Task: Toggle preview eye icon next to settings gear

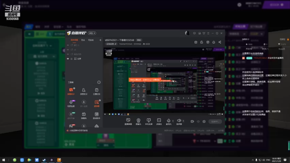Action: tap(198, 121)
